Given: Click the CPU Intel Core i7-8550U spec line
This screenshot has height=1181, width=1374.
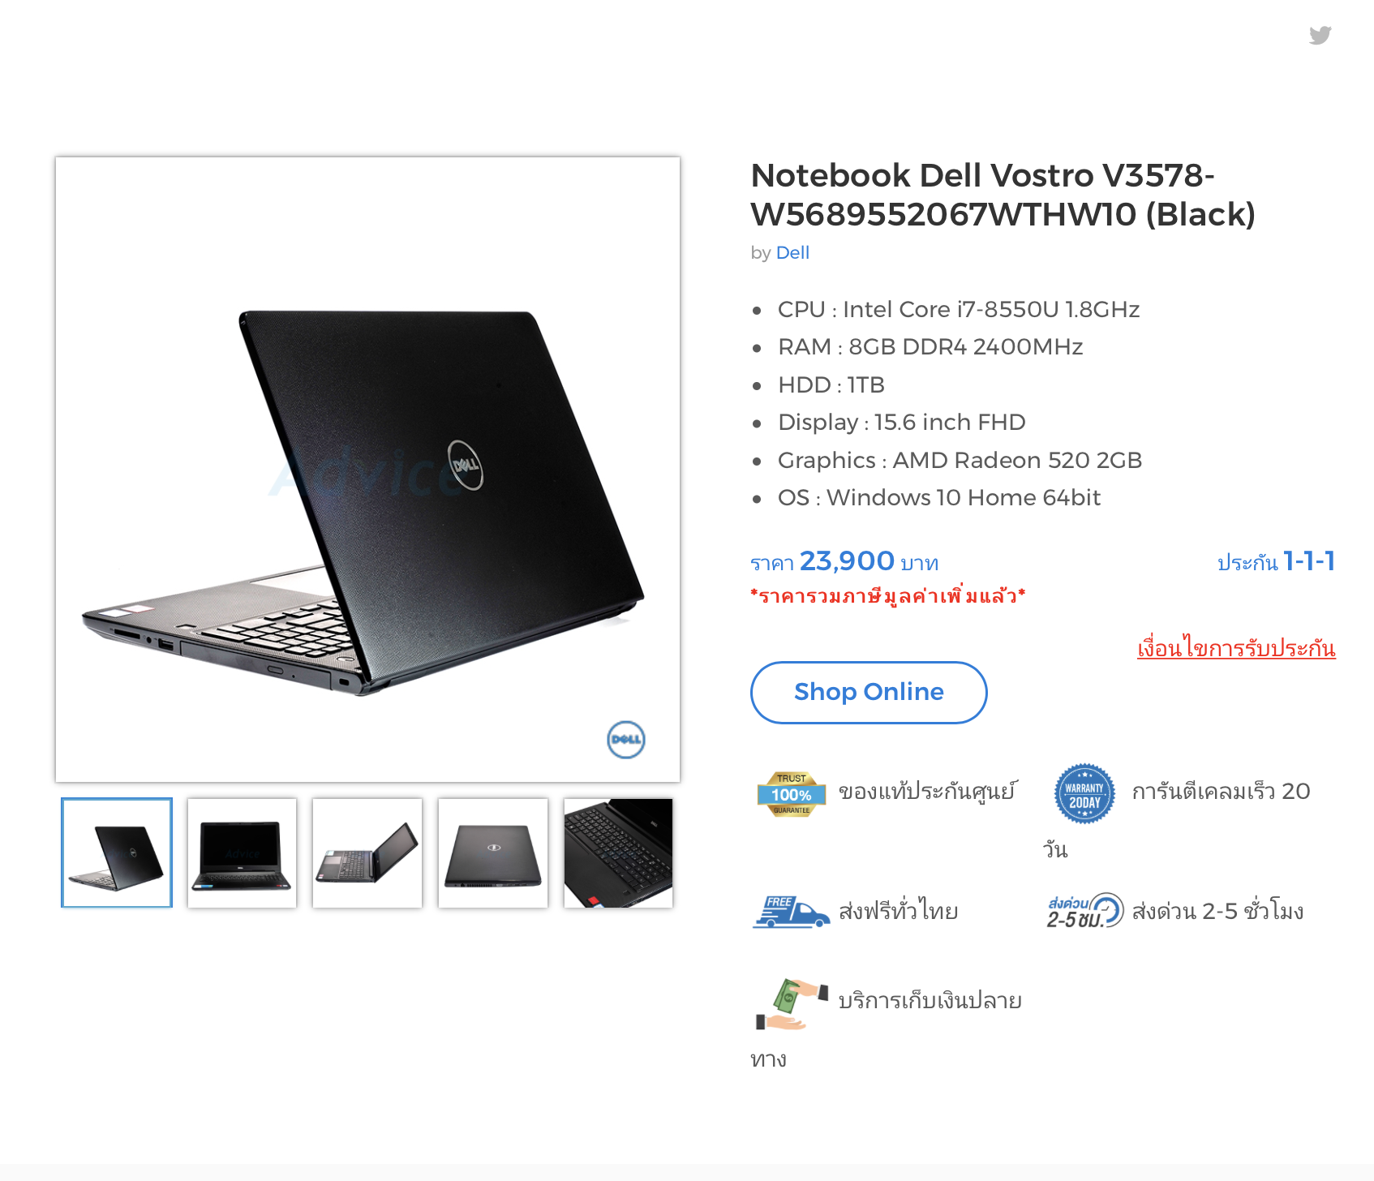Looking at the screenshot, I should coord(959,310).
